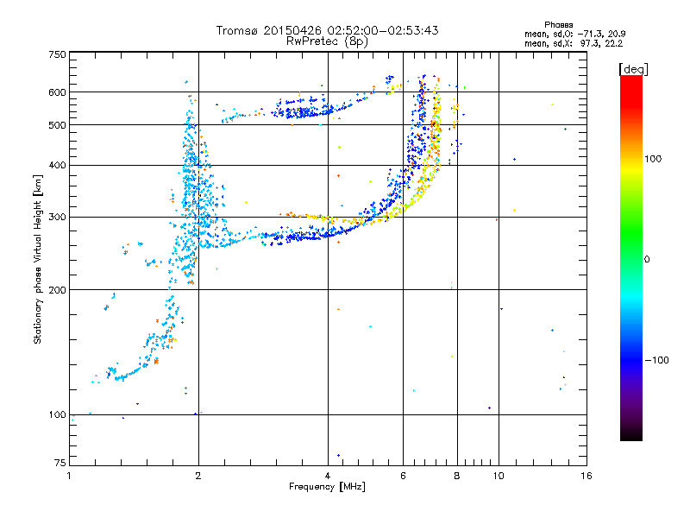The image size is (690, 518).
Task: Click the x-axis tick label '16'
Action: (x=586, y=476)
